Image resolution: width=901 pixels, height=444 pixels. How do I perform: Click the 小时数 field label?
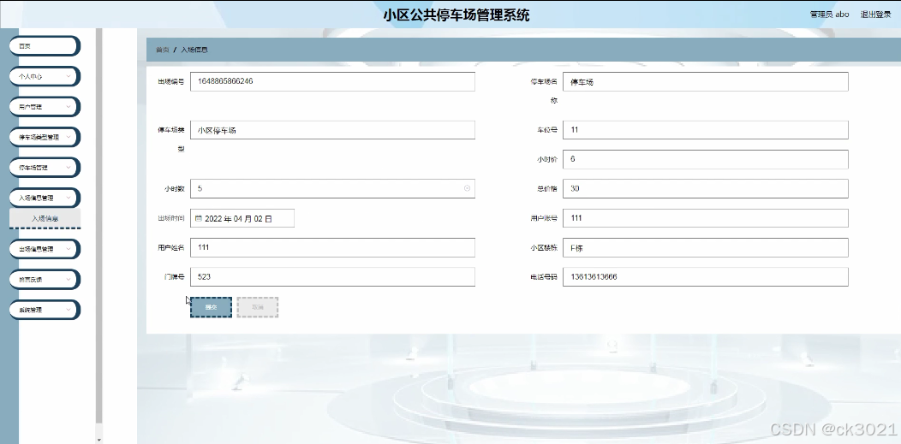pyautogui.click(x=174, y=189)
